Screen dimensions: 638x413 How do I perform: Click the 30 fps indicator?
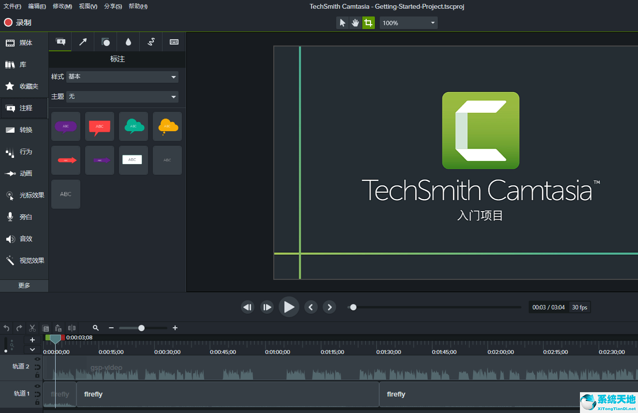[x=579, y=307]
